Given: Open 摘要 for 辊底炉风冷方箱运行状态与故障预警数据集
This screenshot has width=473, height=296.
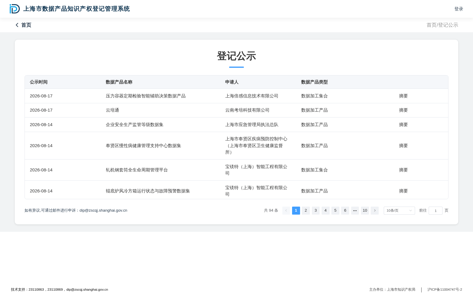Looking at the screenshot, I should [x=403, y=191].
